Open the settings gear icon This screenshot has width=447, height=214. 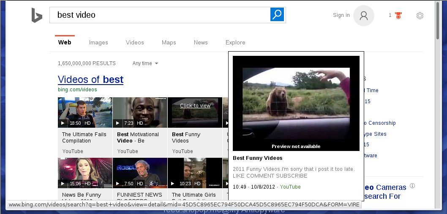[420, 16]
